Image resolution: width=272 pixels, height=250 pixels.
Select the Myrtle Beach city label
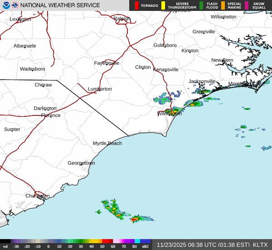coord(107,143)
